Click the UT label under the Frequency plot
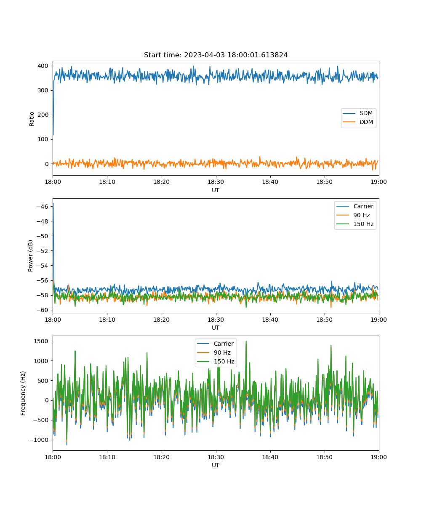This screenshot has height=506, width=421. pos(216,465)
